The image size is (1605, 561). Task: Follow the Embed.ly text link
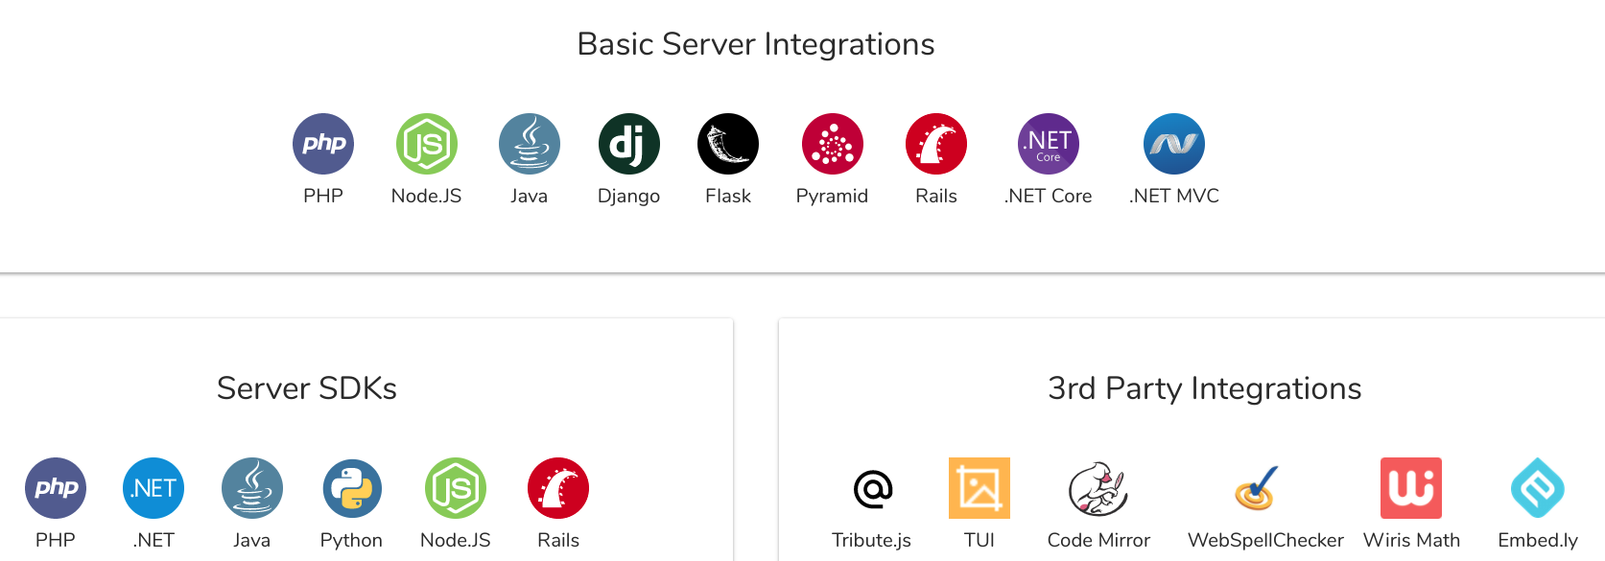1538,541
